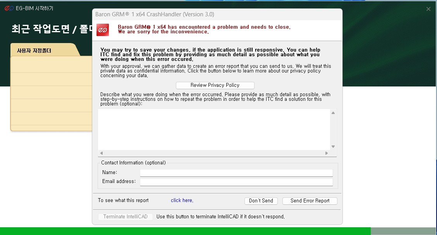Viewport: 437px width, 235px height.
Task: Click the description box scroll up arrow
Action: [333, 113]
